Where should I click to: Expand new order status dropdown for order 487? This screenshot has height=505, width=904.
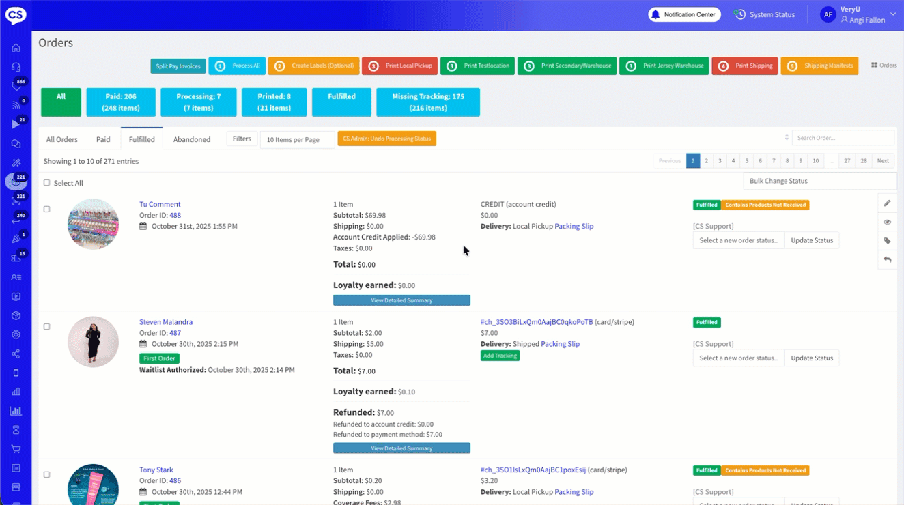click(x=738, y=358)
